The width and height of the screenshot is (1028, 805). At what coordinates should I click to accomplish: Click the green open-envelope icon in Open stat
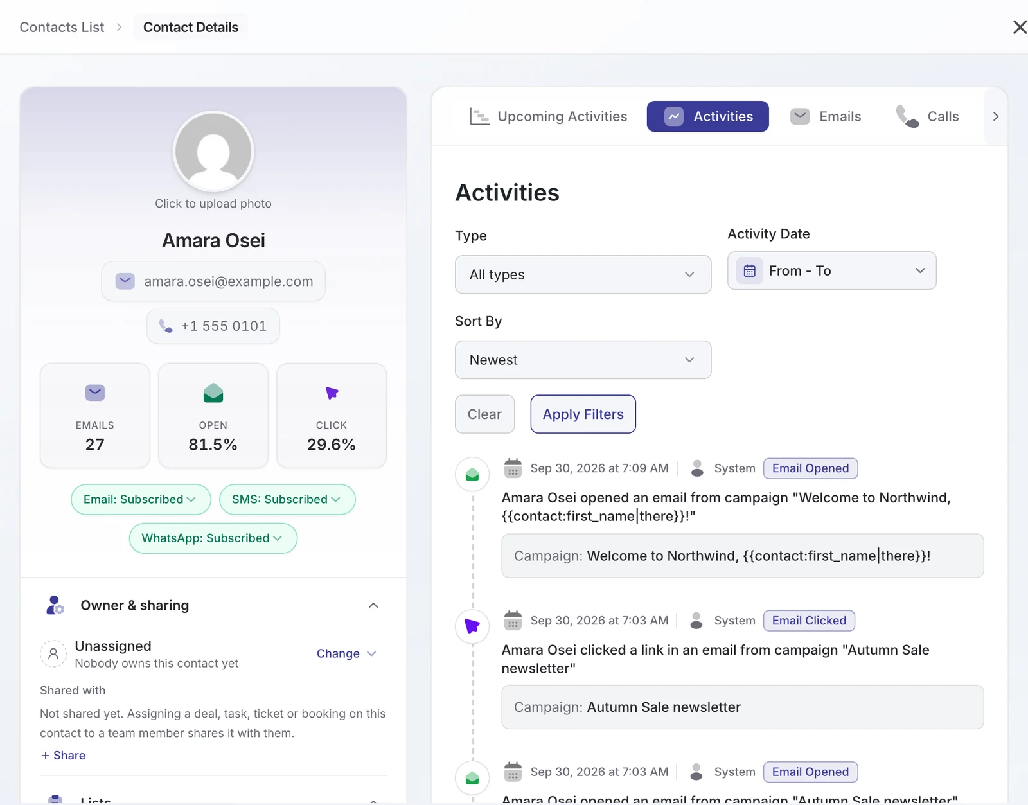tap(213, 393)
